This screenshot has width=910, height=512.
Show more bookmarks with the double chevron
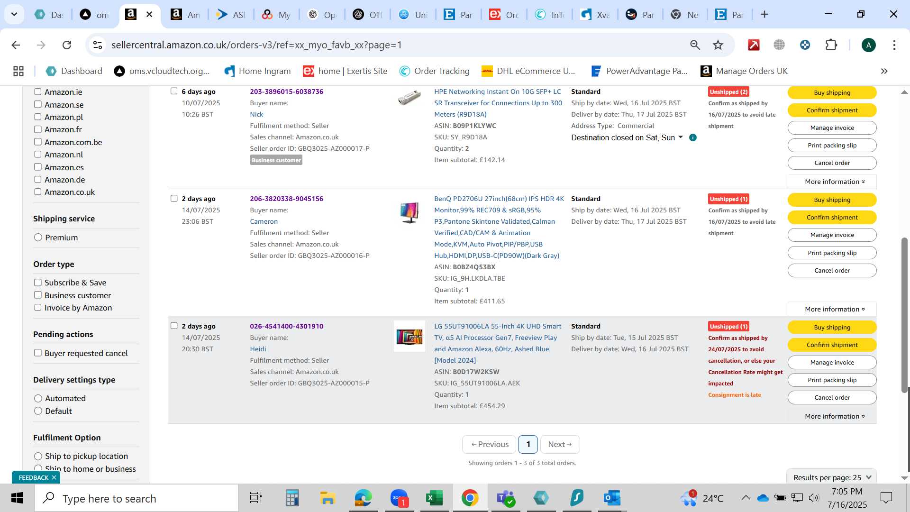tap(884, 71)
